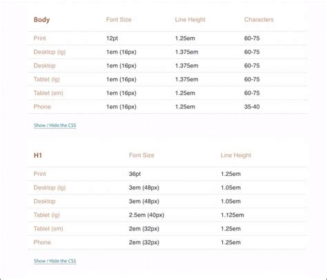
Task: Click the Phone row label in Body table
Action: click(x=42, y=107)
